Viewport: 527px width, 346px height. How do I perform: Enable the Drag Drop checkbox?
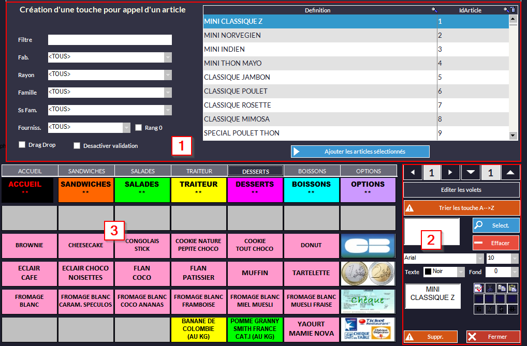point(22,145)
